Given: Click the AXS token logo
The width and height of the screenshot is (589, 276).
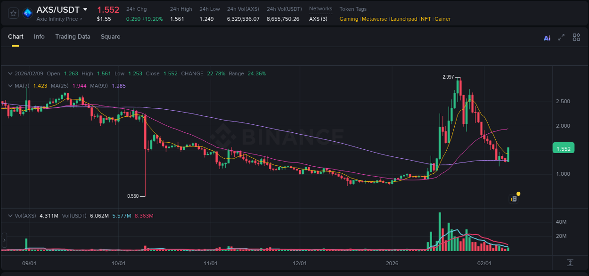Looking at the screenshot, I should [27, 13].
